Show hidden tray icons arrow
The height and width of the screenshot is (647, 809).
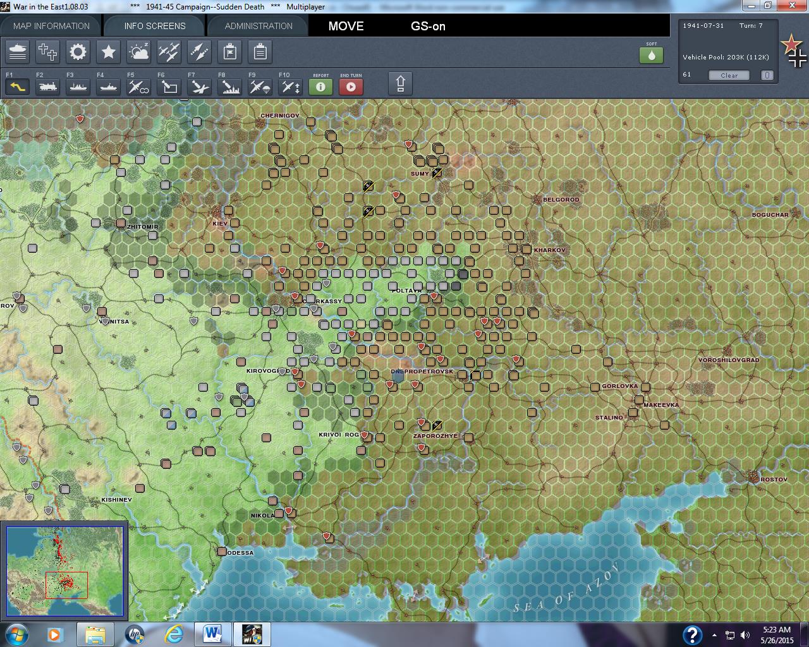coord(714,635)
